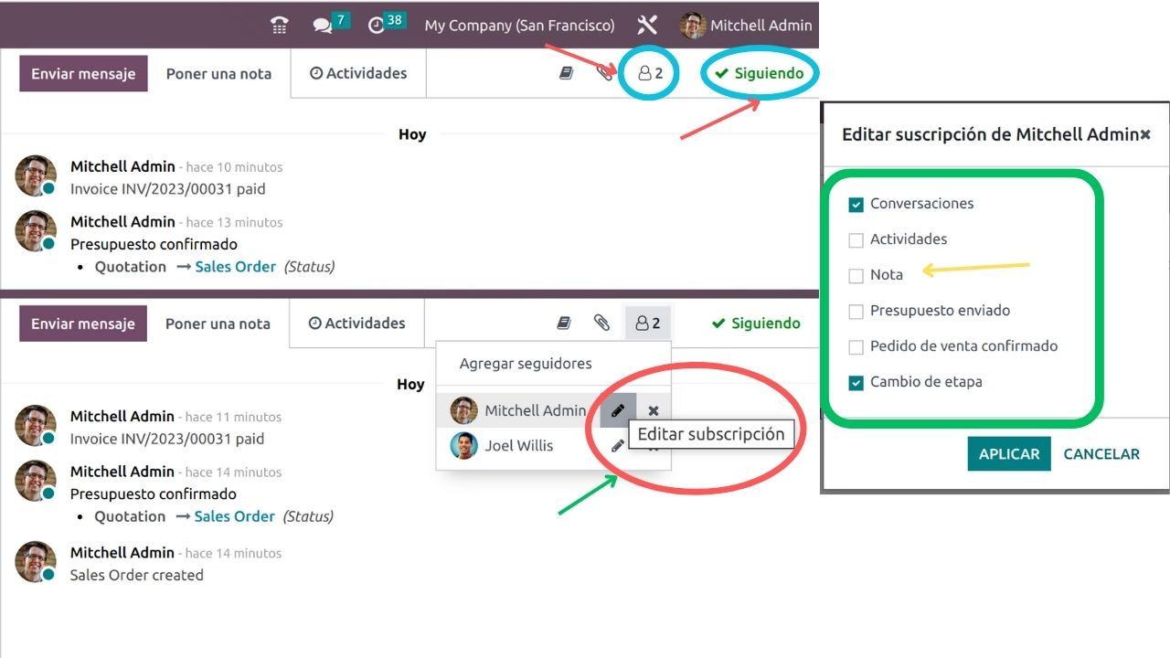
Task: Click the CANCELAR button in the dialog
Action: coord(1101,454)
